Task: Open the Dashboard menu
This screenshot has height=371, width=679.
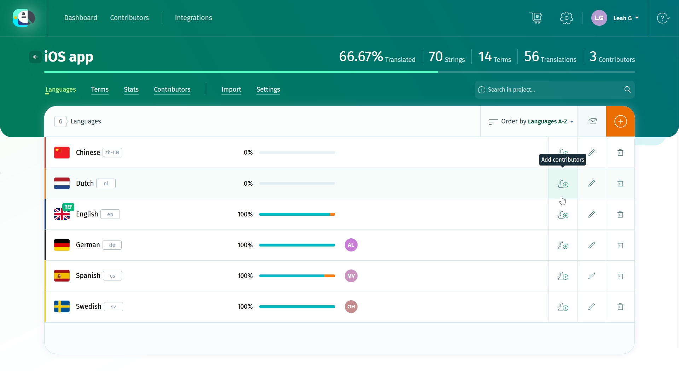Action: coord(81,18)
